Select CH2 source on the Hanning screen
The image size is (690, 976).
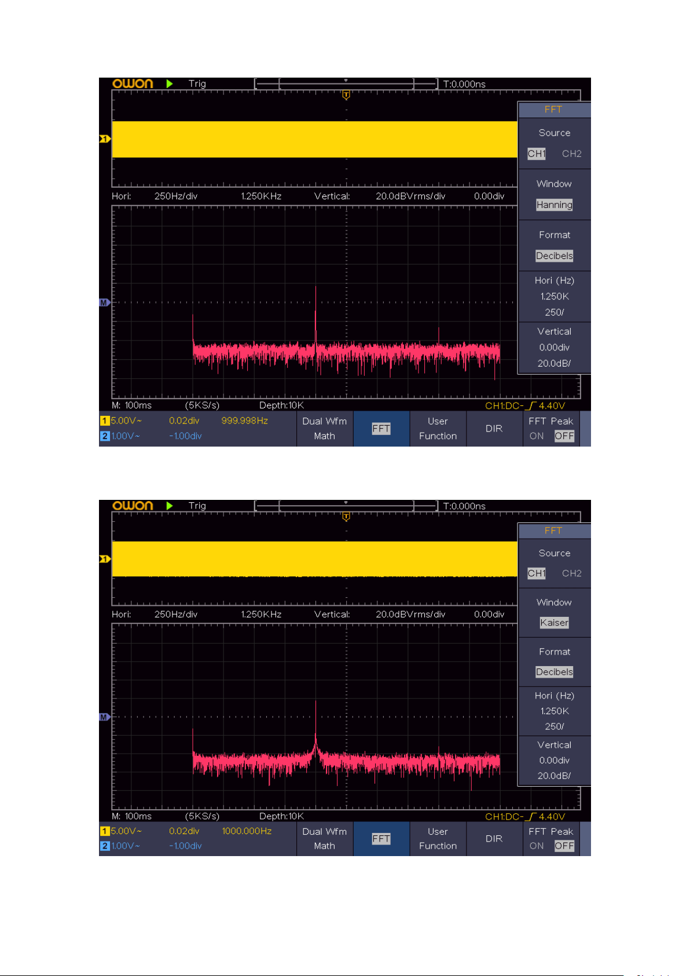[x=571, y=153]
